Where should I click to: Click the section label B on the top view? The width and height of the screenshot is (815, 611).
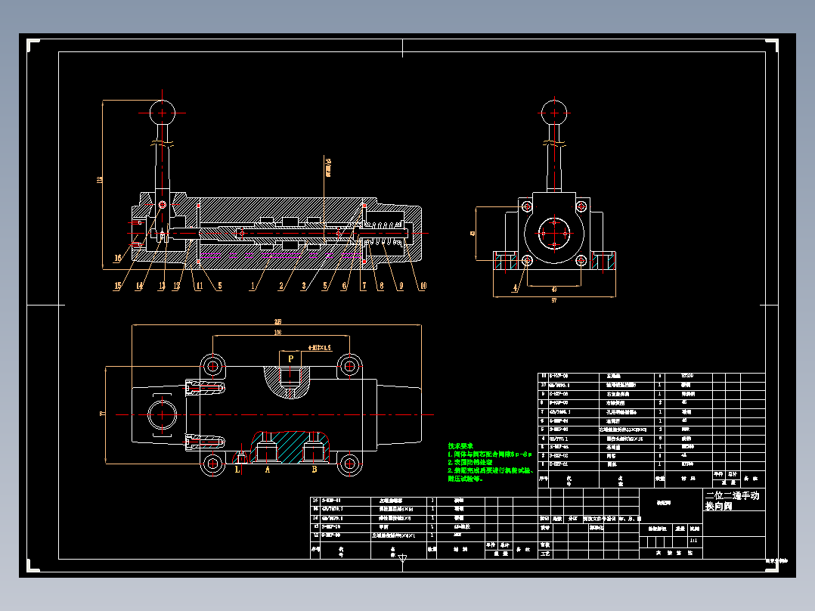pos(315,469)
